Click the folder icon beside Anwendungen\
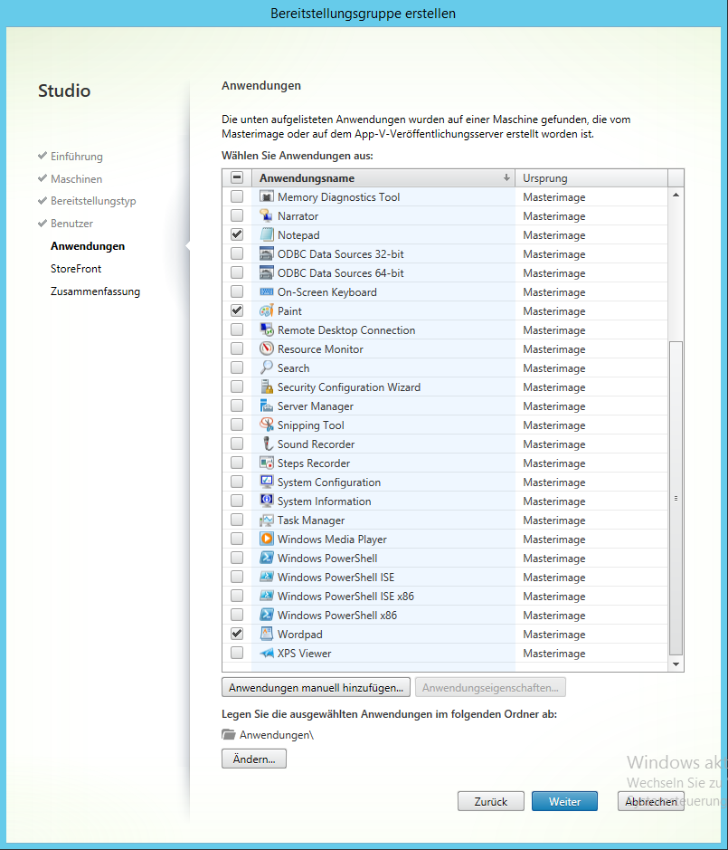 click(229, 734)
